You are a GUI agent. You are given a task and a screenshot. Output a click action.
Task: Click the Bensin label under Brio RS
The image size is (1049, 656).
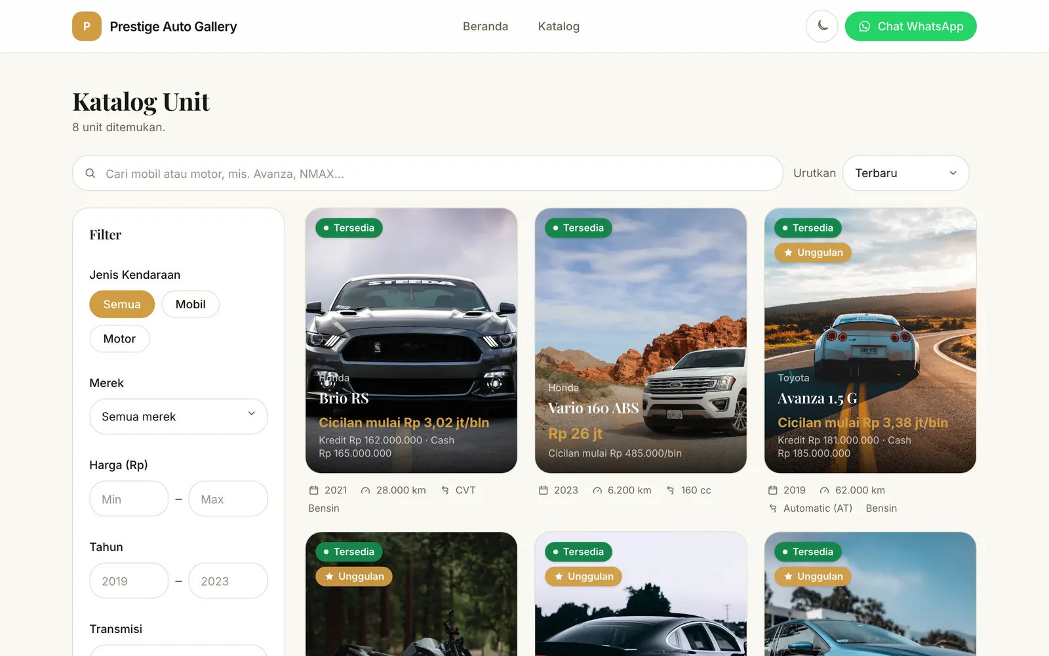coord(324,508)
